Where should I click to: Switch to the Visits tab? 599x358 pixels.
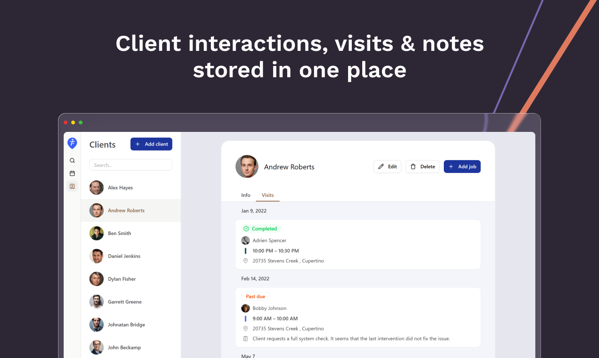(268, 195)
